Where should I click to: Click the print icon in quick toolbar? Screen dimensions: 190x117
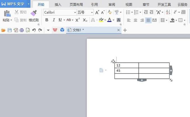tap(22, 30)
